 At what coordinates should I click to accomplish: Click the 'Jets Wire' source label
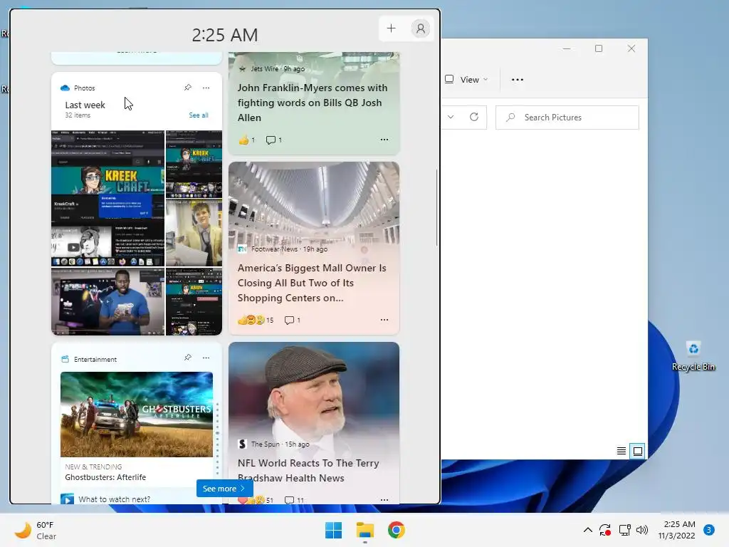[265, 68]
